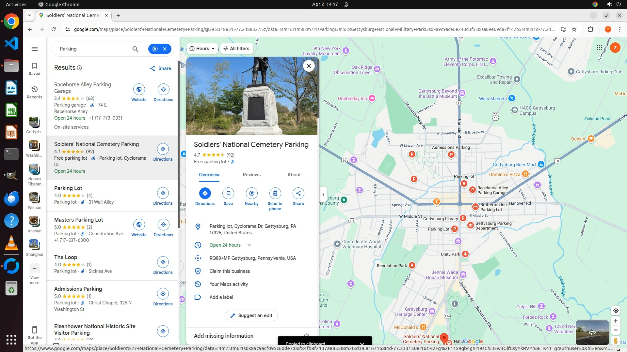Open the main hamburger menu
Image resolution: width=627 pixels, height=352 pixels.
(35, 49)
